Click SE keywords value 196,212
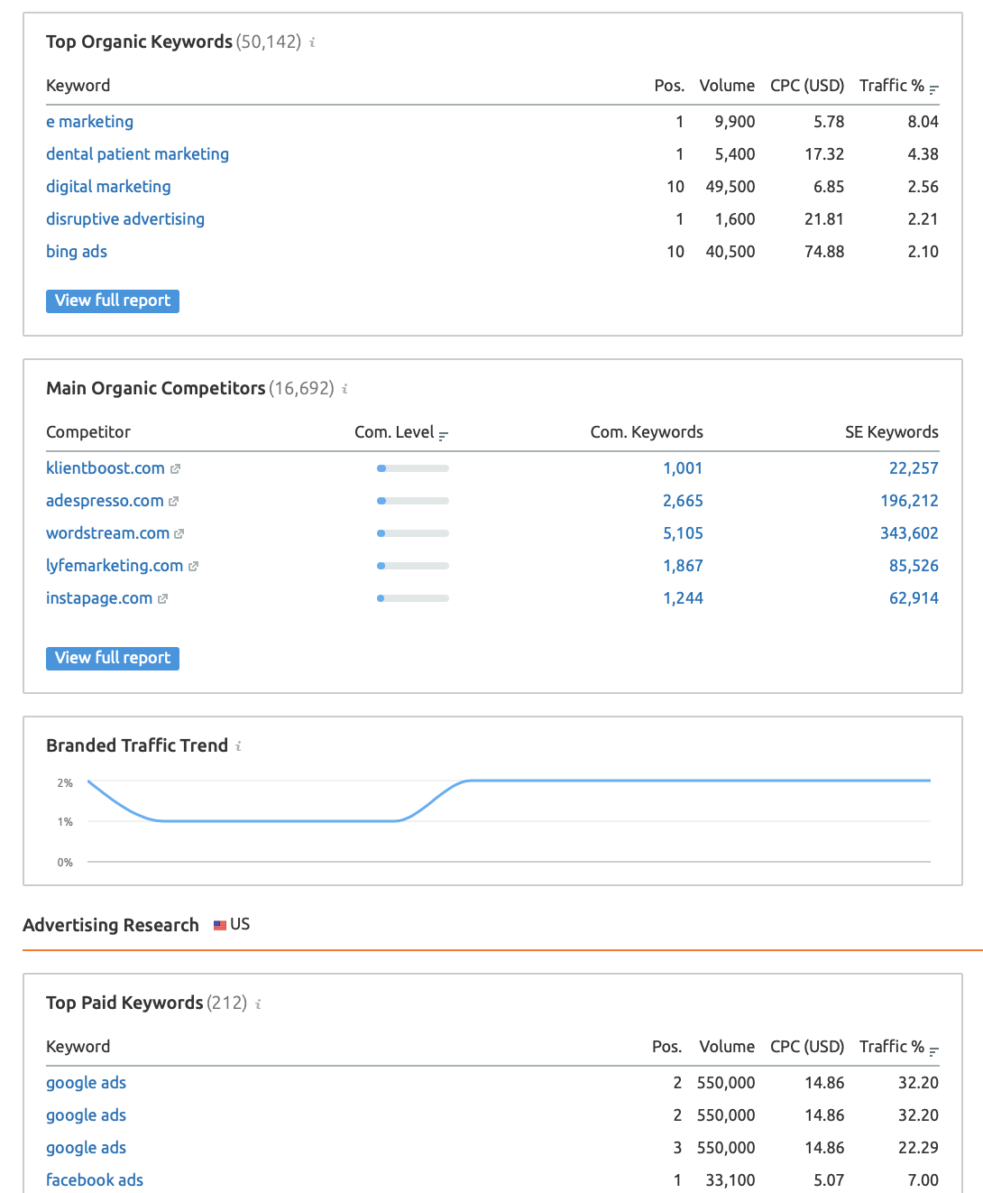Image resolution: width=983 pixels, height=1193 pixels. (x=909, y=501)
